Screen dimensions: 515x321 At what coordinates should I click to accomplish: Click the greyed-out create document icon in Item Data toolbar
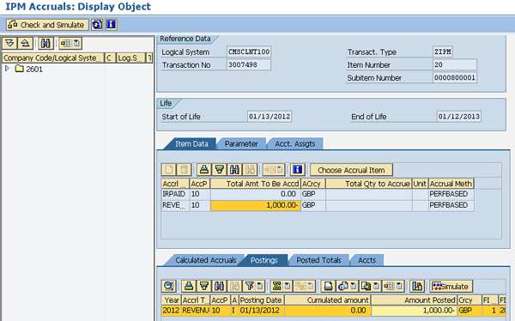tap(169, 170)
